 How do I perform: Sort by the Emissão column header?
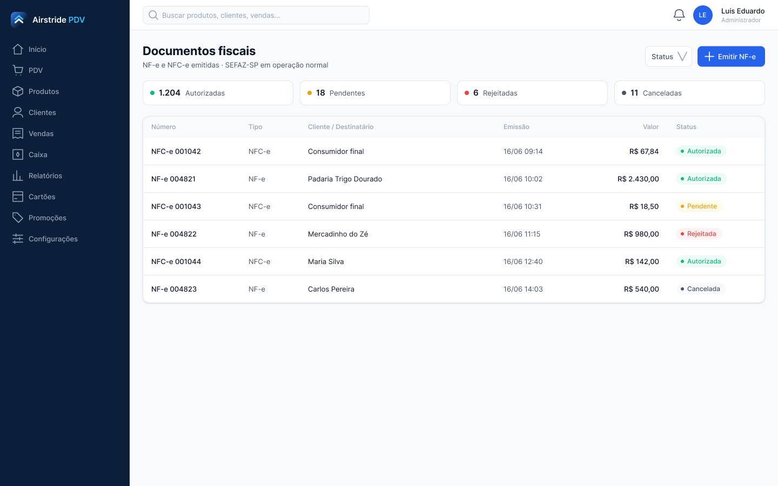(x=517, y=127)
